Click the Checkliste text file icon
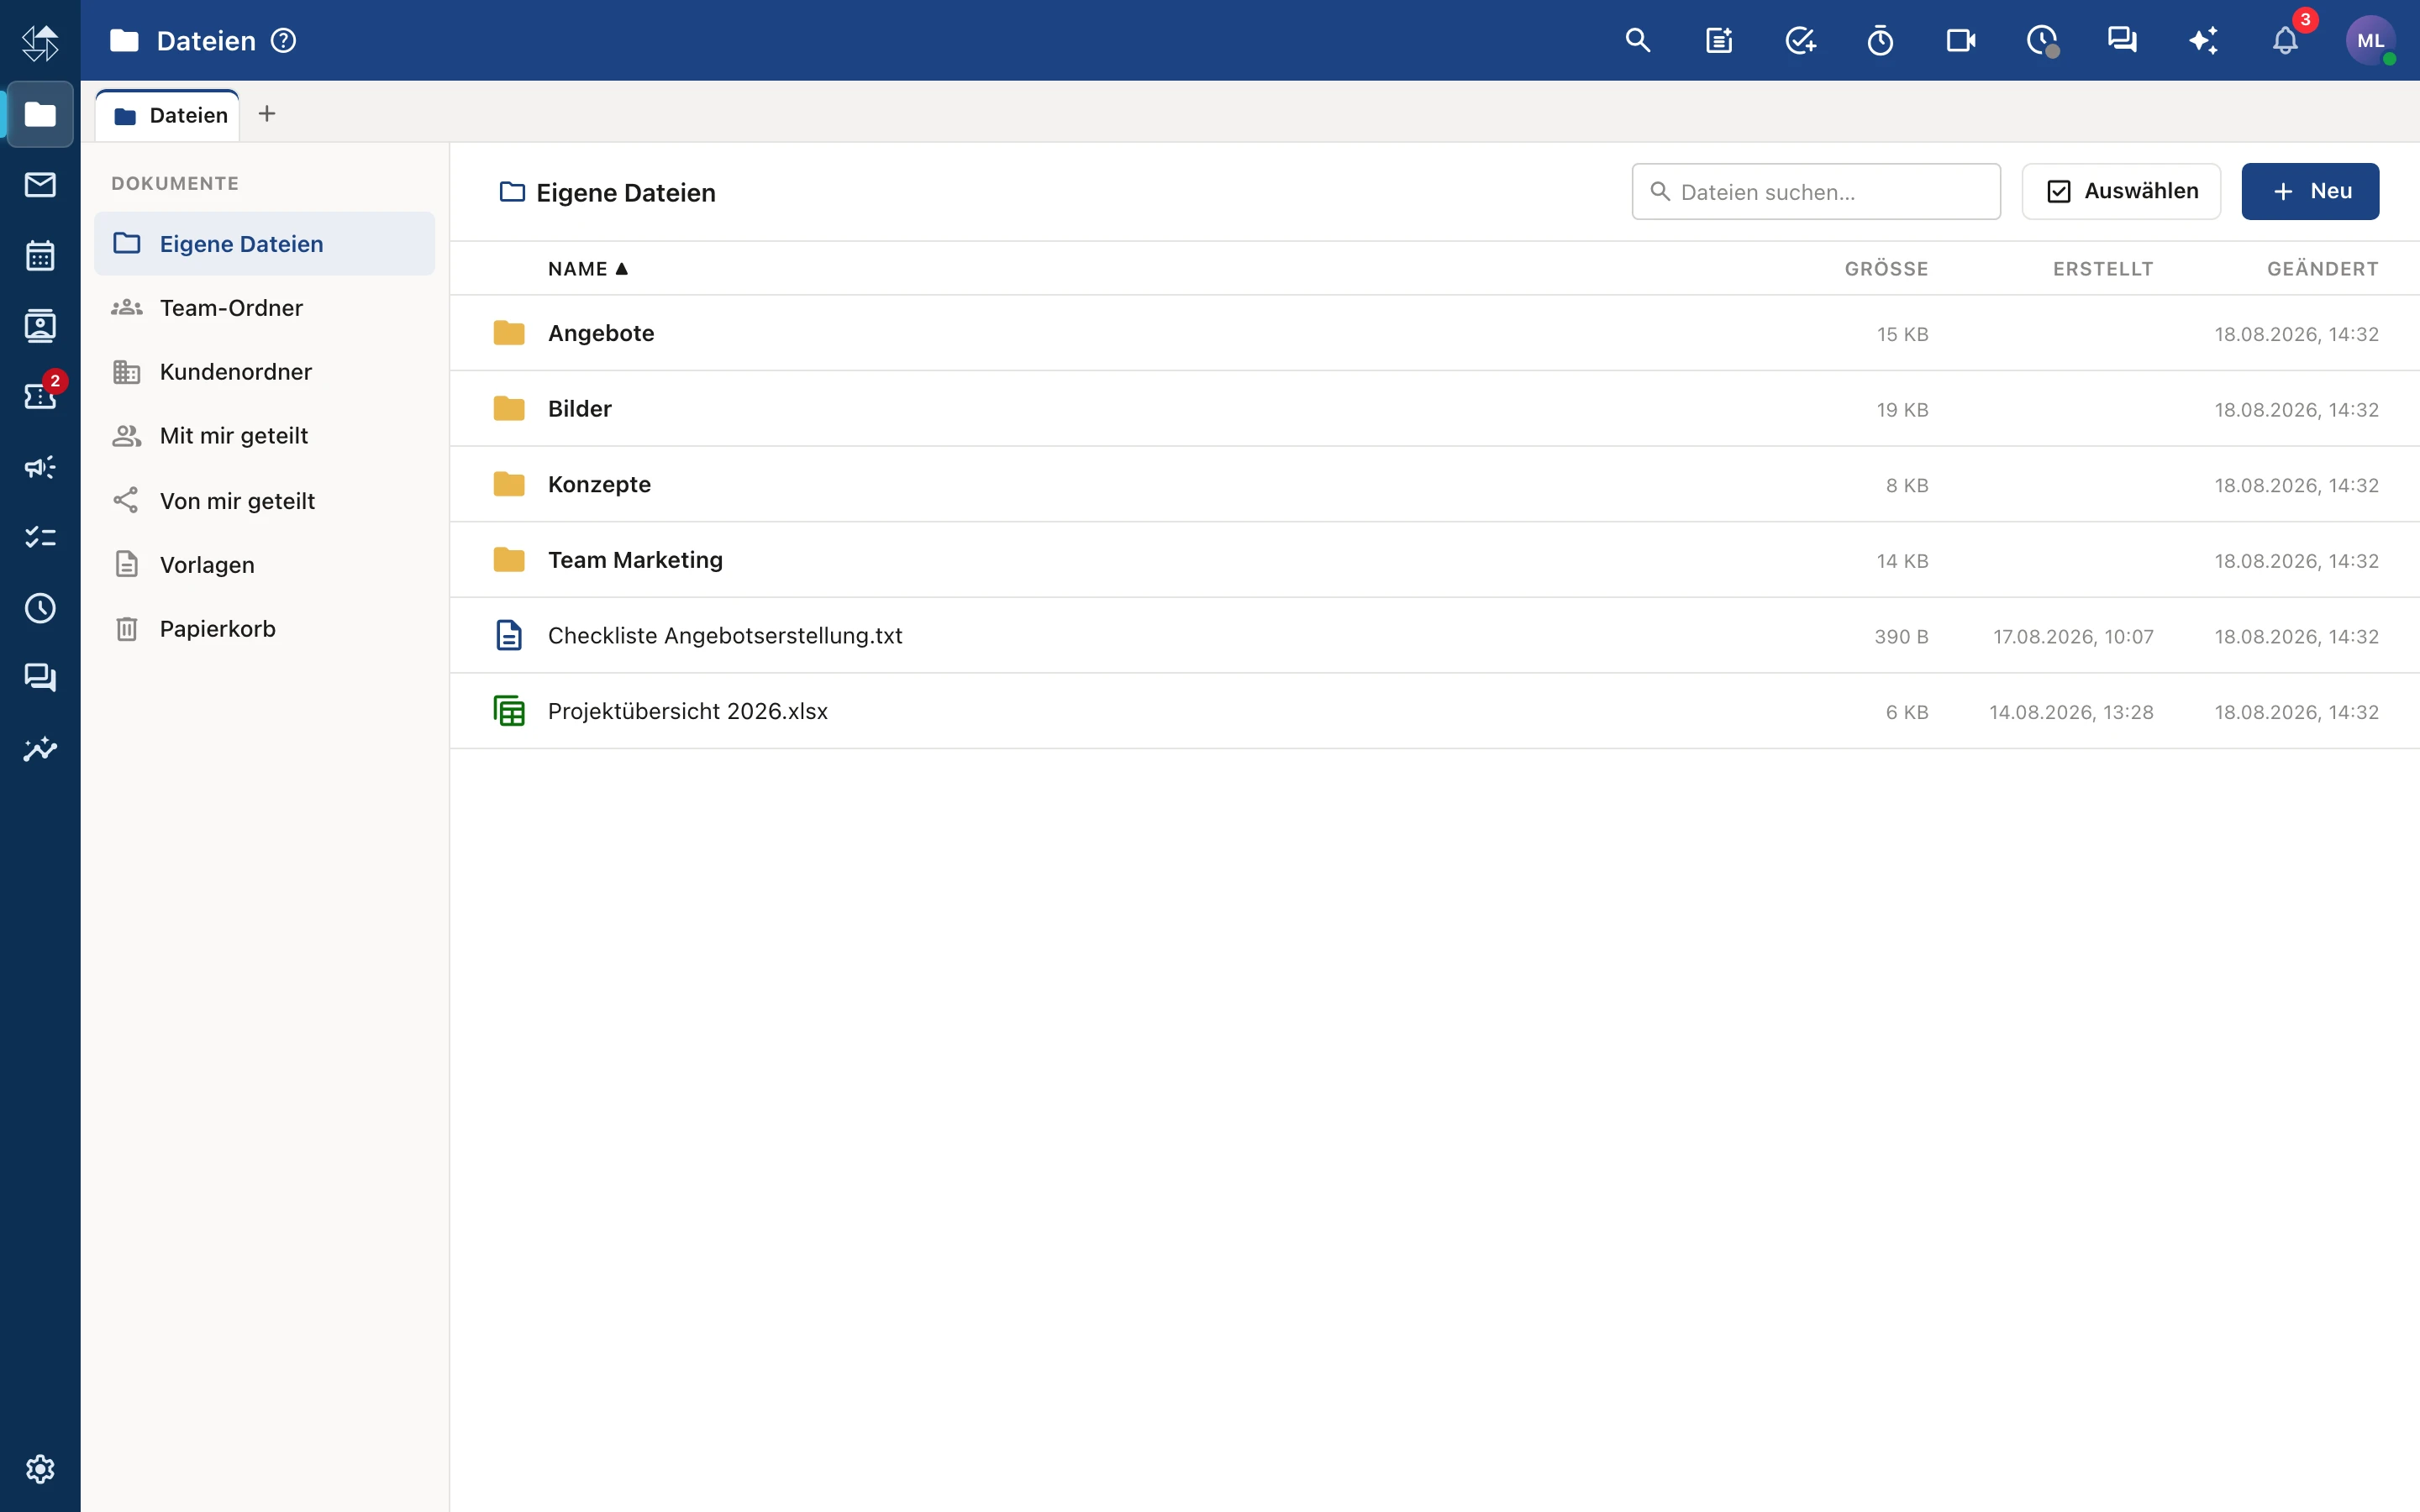 pos(509,635)
